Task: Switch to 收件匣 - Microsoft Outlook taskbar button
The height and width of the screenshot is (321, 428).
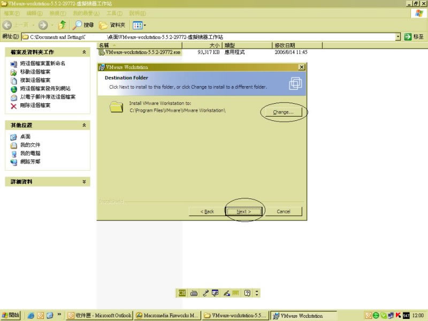Action: (100, 316)
